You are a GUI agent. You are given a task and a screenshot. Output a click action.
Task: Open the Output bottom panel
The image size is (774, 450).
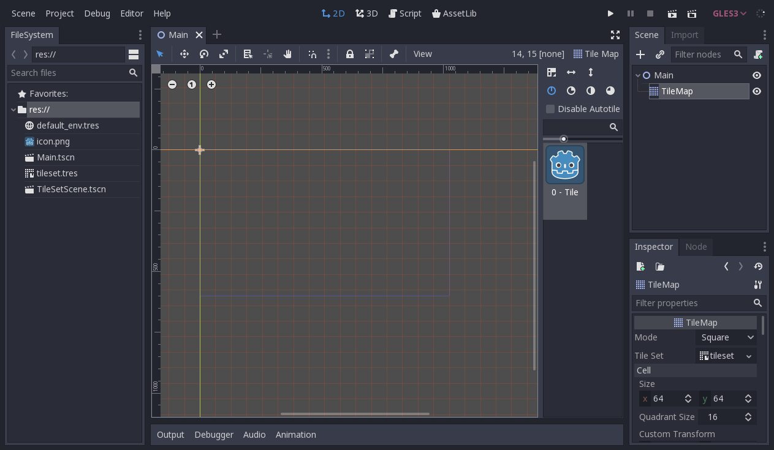pyautogui.click(x=170, y=435)
